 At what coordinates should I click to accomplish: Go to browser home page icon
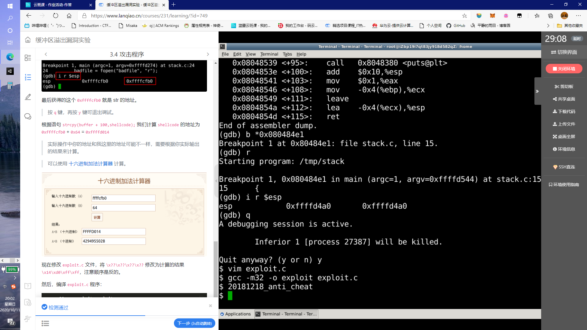point(69,16)
